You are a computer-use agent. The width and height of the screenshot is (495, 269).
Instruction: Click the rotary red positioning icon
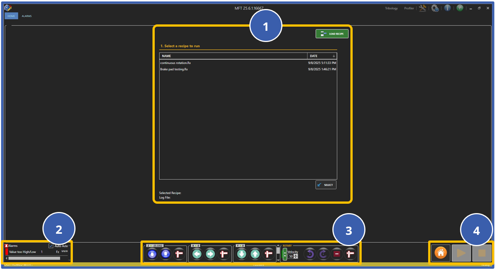pyautogui.click(x=350, y=254)
